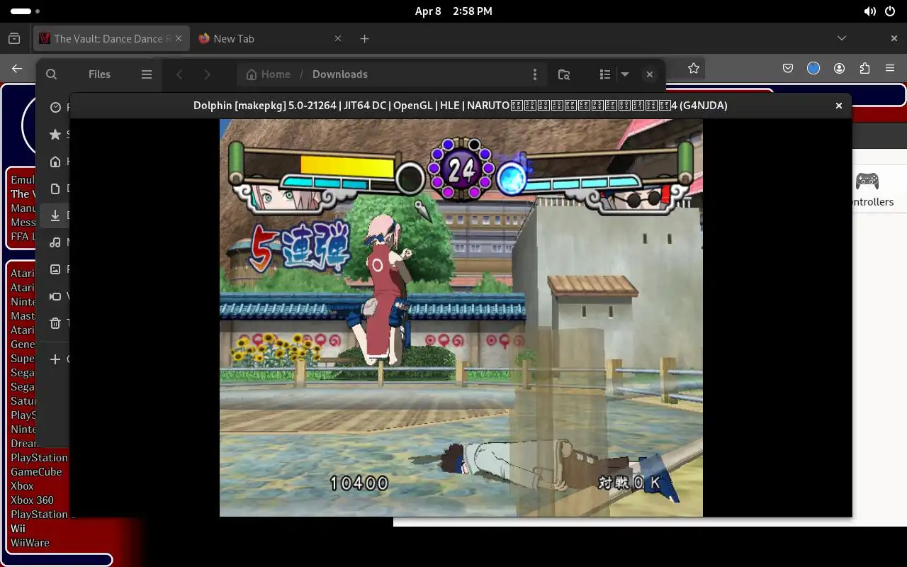Click Downloads in the Files path bar

[339, 74]
